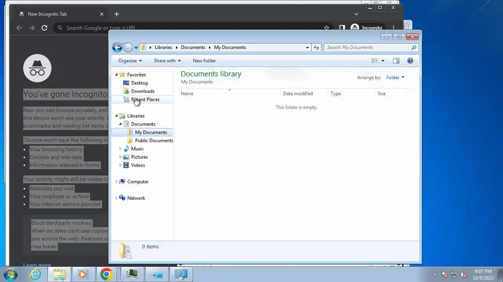503x282 pixels.
Task: Open Chrome's side panel icon
Action: [342, 28]
